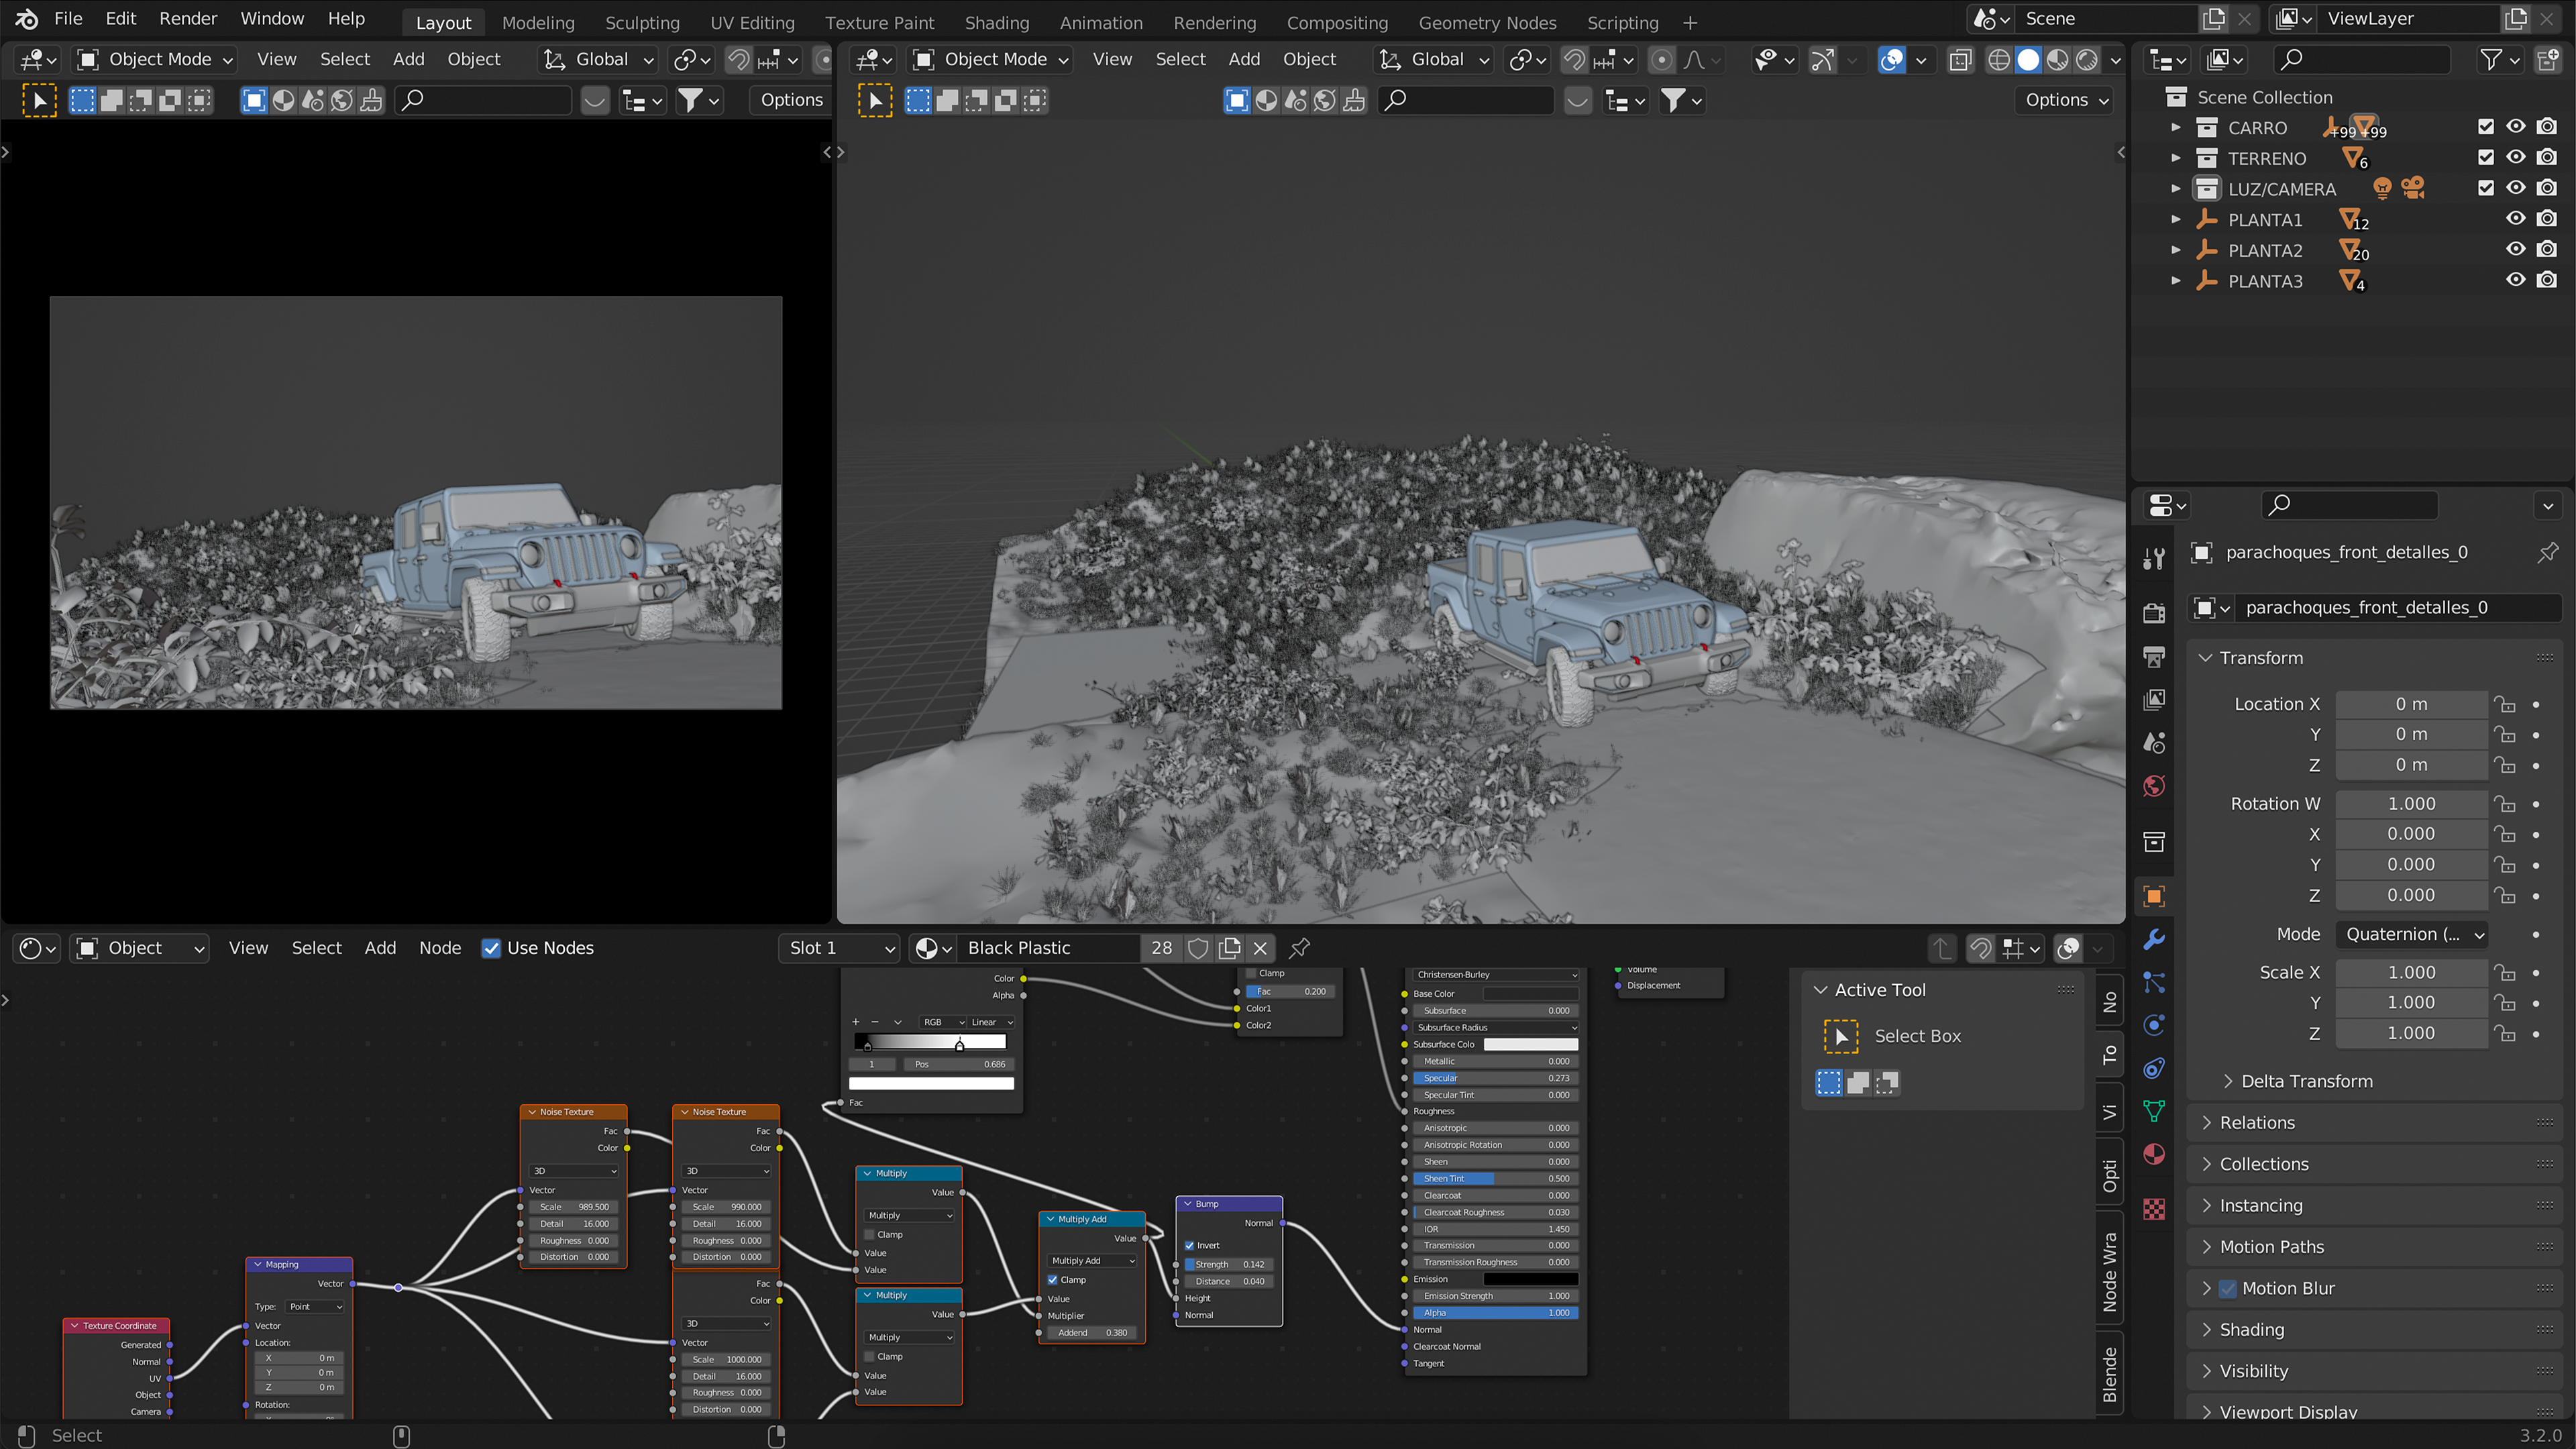This screenshot has width=2576, height=1449.
Task: Expand the LUZ/CAMERA collection
Action: (2175, 189)
